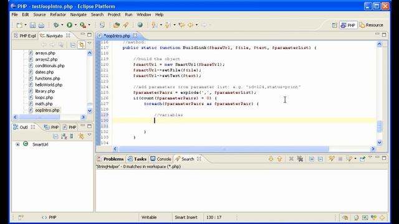Switch to the PHP perspective button

point(348,25)
